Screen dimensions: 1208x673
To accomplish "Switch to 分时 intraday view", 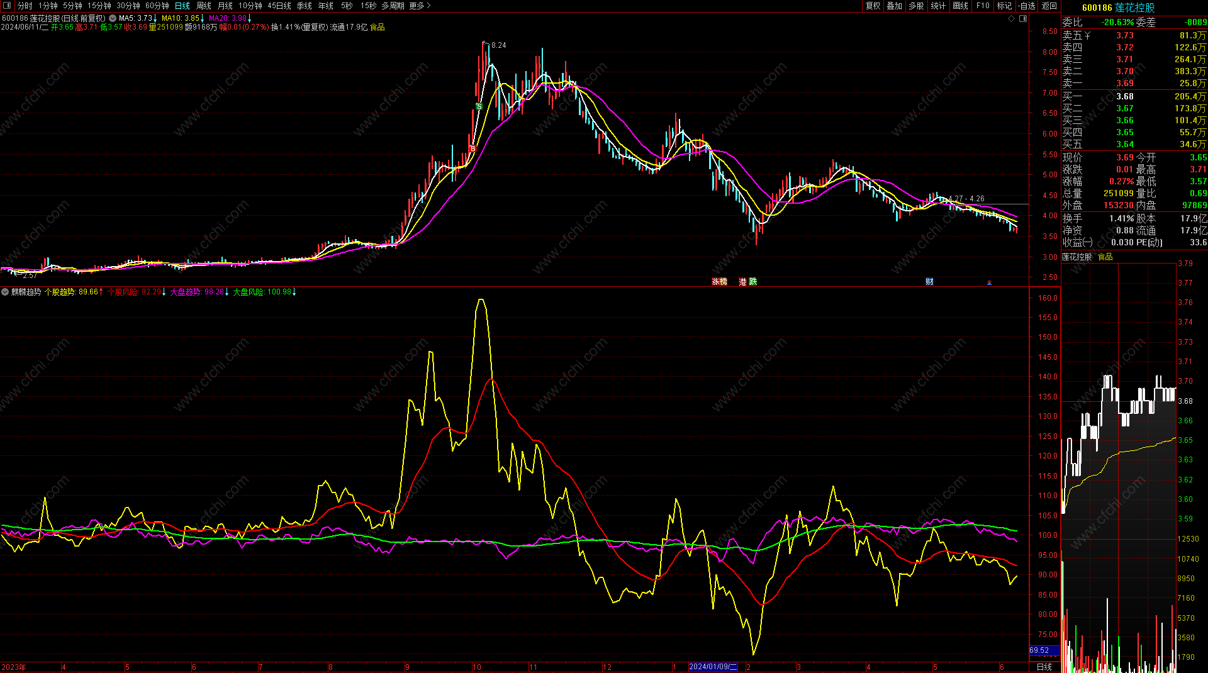I will tap(25, 6).
